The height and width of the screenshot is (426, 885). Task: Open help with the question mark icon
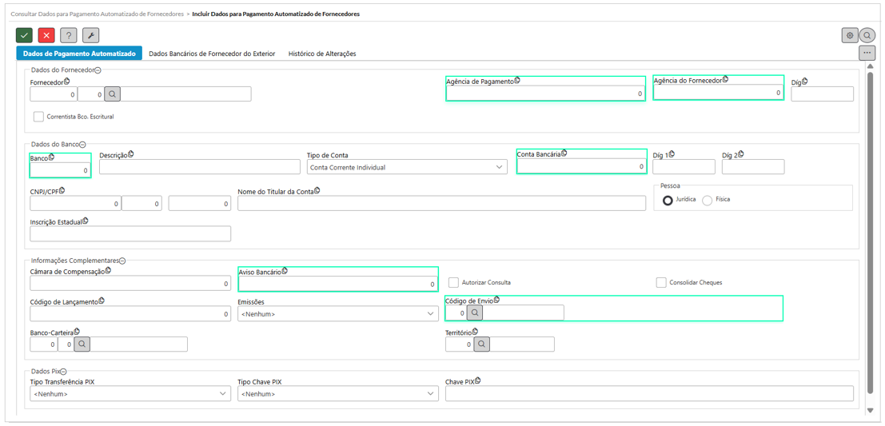(68, 35)
